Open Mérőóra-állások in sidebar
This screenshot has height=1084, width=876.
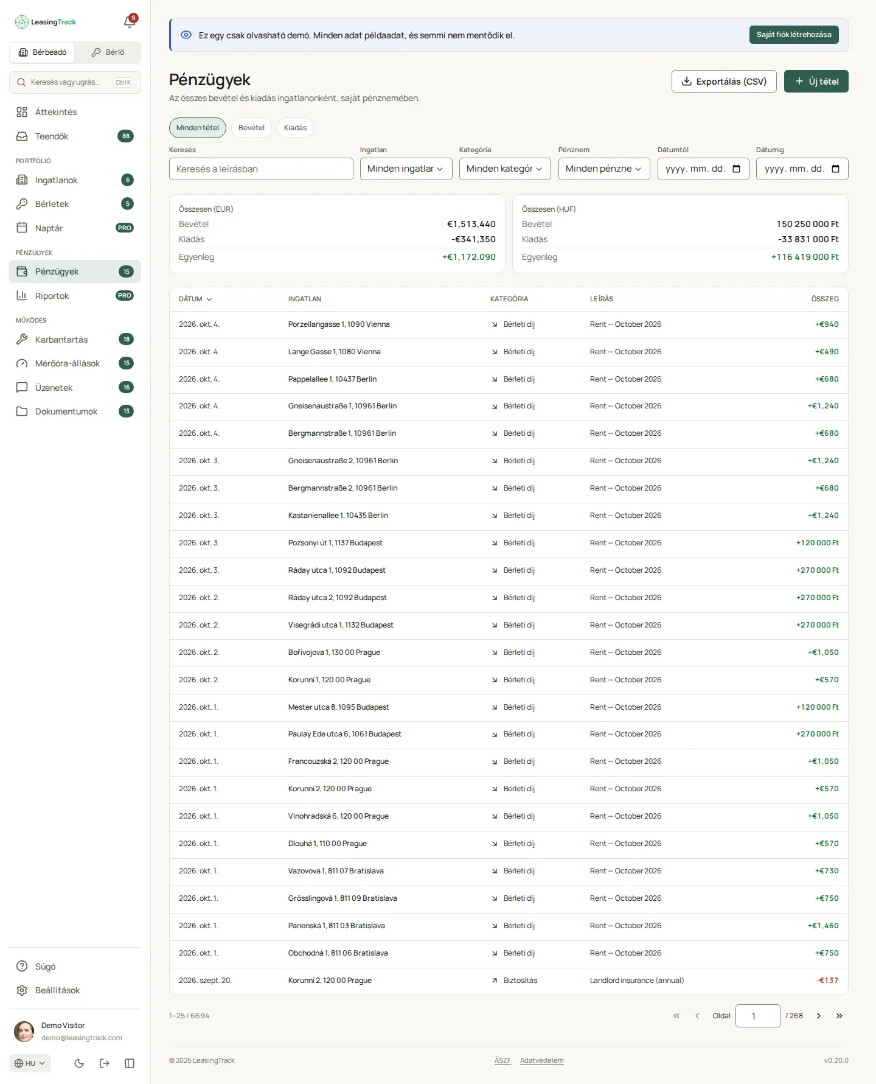(75, 363)
